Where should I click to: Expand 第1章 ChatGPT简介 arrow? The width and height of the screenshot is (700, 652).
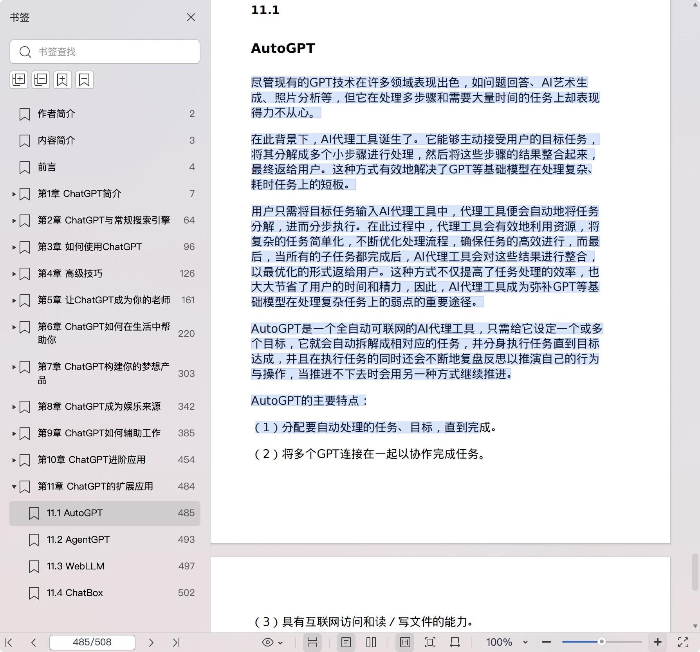(x=14, y=194)
